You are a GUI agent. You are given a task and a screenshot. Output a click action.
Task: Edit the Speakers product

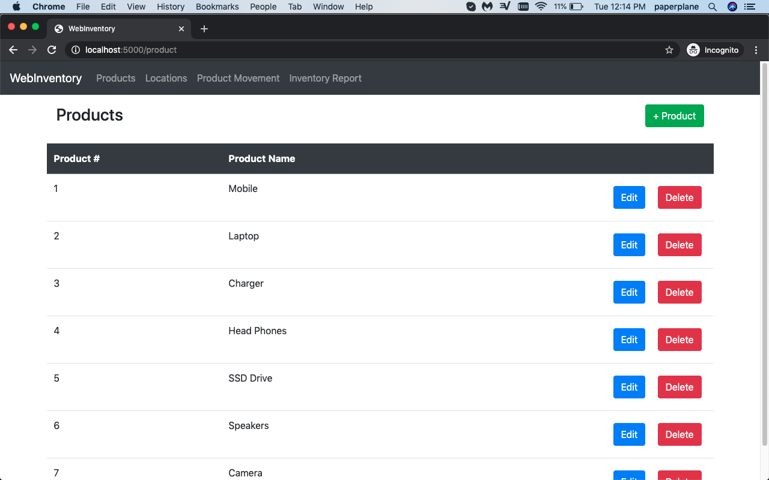tap(629, 434)
